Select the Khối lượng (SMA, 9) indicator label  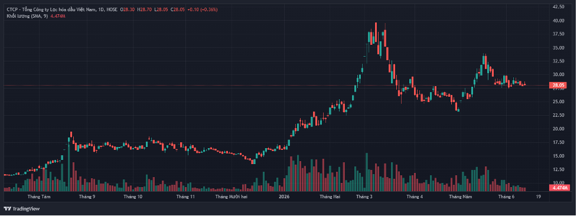(x=27, y=16)
